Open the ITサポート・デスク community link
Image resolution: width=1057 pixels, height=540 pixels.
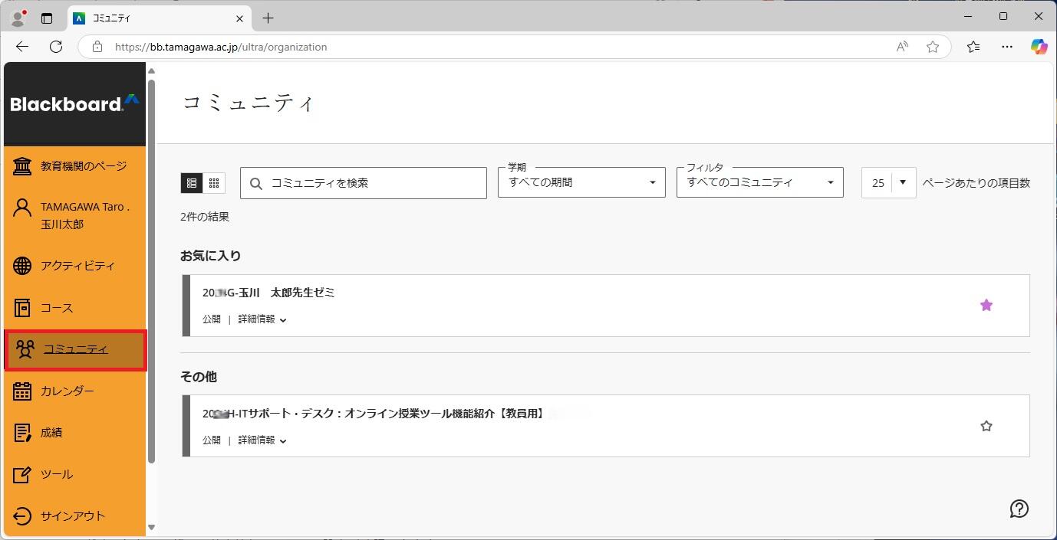click(x=374, y=414)
